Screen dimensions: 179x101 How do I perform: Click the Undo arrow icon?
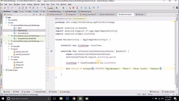pyautogui.click(x=12, y=8)
